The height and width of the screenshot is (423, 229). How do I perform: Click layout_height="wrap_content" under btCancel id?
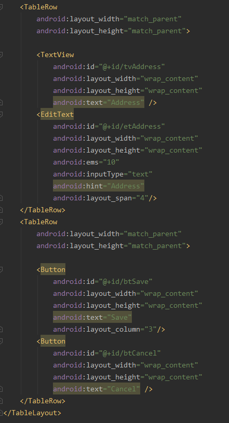tap(127, 377)
